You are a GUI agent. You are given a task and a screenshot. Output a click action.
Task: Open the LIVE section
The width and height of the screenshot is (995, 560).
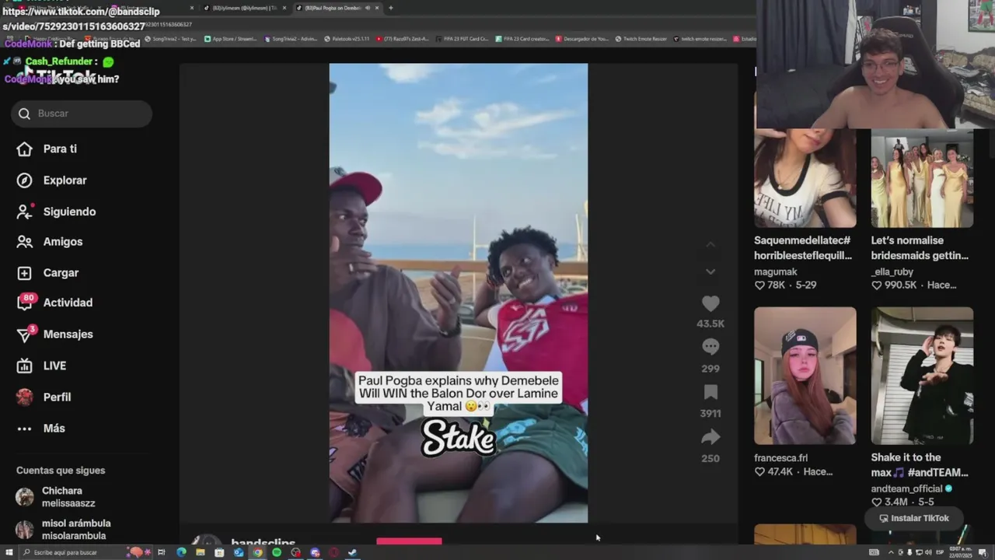pos(41,366)
